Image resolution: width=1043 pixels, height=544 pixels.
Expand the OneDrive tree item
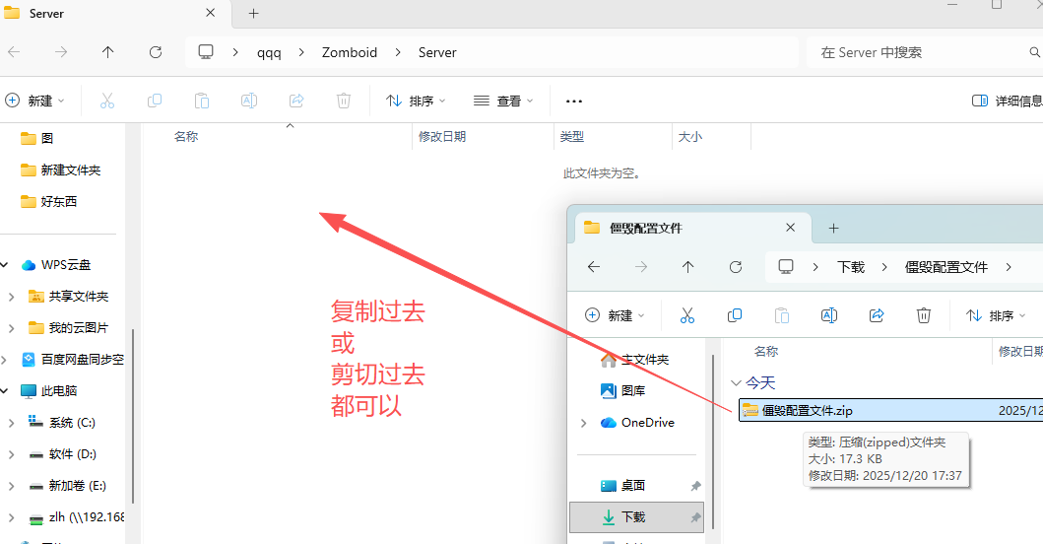click(584, 423)
